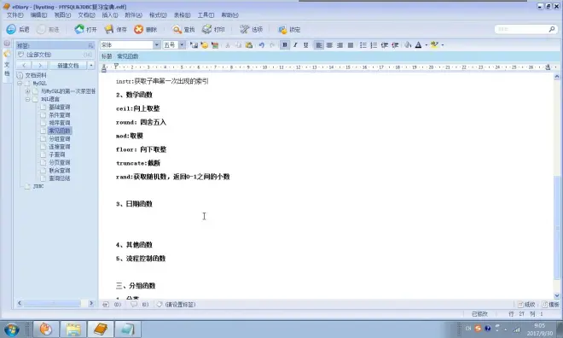Click the 后退 back navigation icon
Image resolution: width=563 pixels, height=338 pixels.
tap(11, 29)
